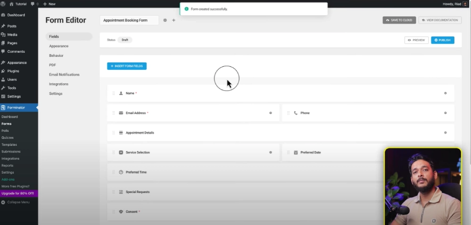
Task: Click the drag handle of Name field
Action: click(114, 93)
